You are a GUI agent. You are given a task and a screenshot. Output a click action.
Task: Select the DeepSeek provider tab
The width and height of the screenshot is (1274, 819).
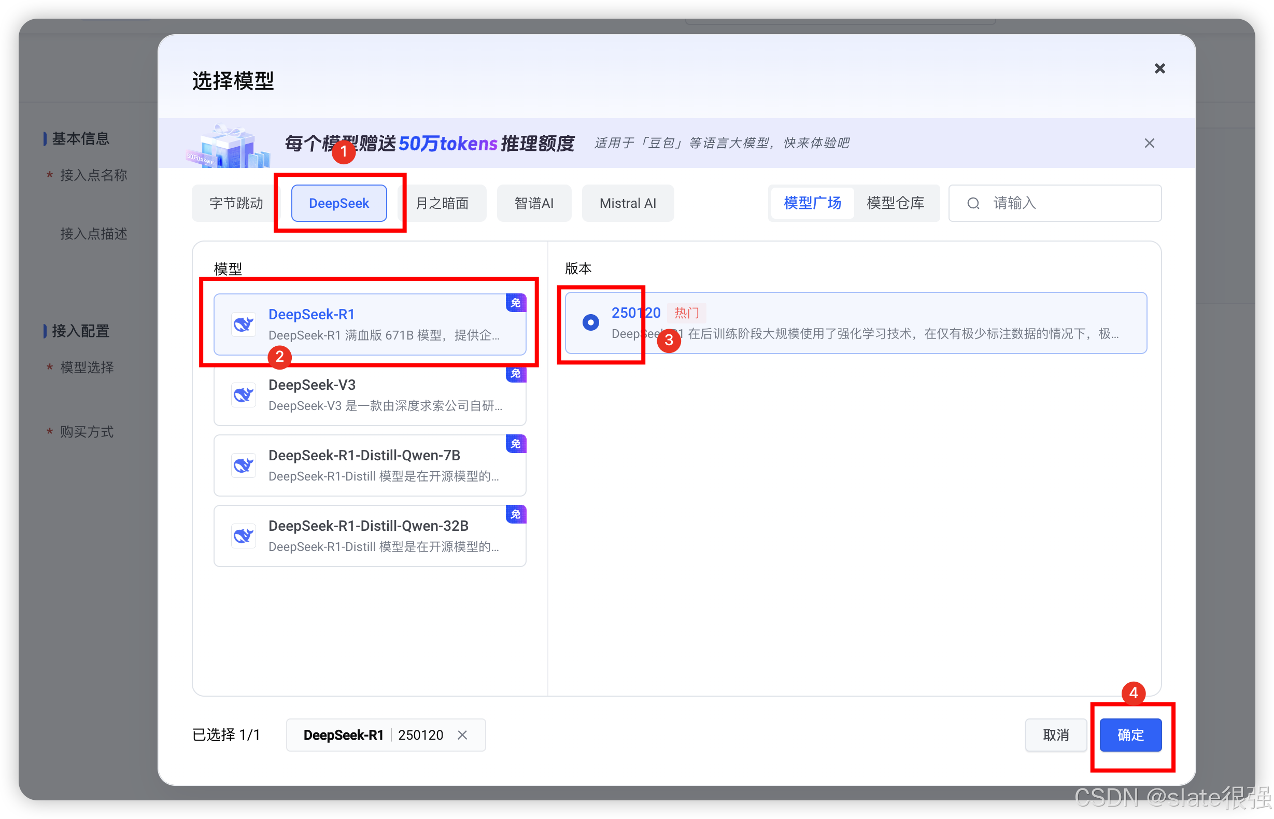pos(338,203)
